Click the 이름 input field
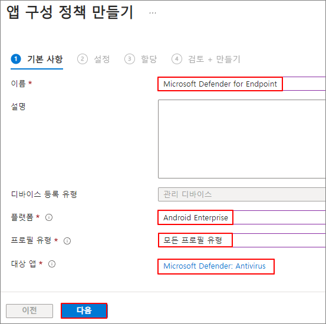 (242, 84)
